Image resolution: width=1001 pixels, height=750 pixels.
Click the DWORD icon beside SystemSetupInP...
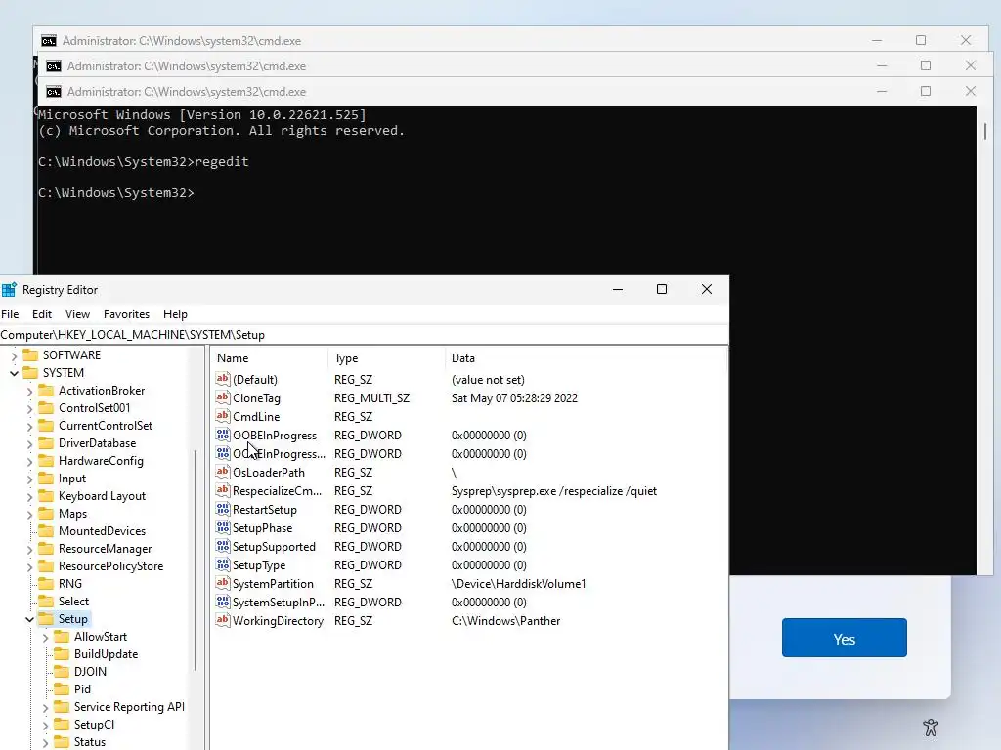point(223,602)
